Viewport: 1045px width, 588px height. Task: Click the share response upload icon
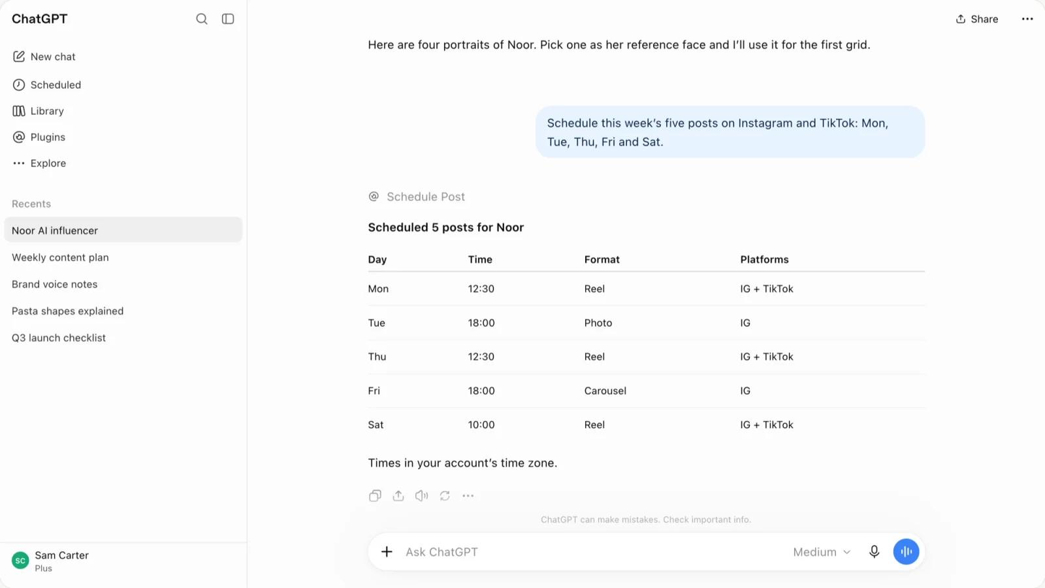click(x=398, y=496)
